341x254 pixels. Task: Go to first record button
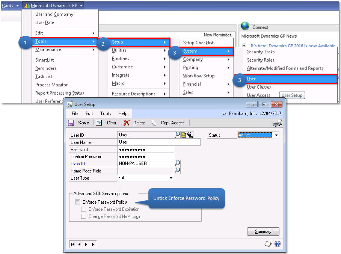73,245
